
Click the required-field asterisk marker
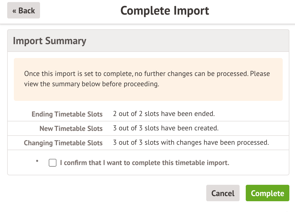coord(37,161)
